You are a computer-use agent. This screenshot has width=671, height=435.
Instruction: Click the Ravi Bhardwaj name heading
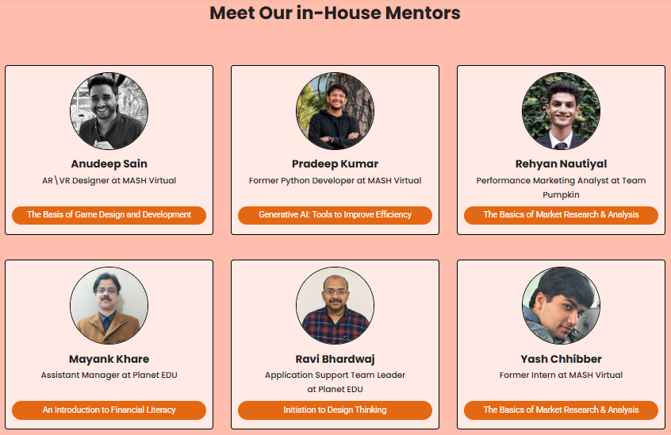335,359
